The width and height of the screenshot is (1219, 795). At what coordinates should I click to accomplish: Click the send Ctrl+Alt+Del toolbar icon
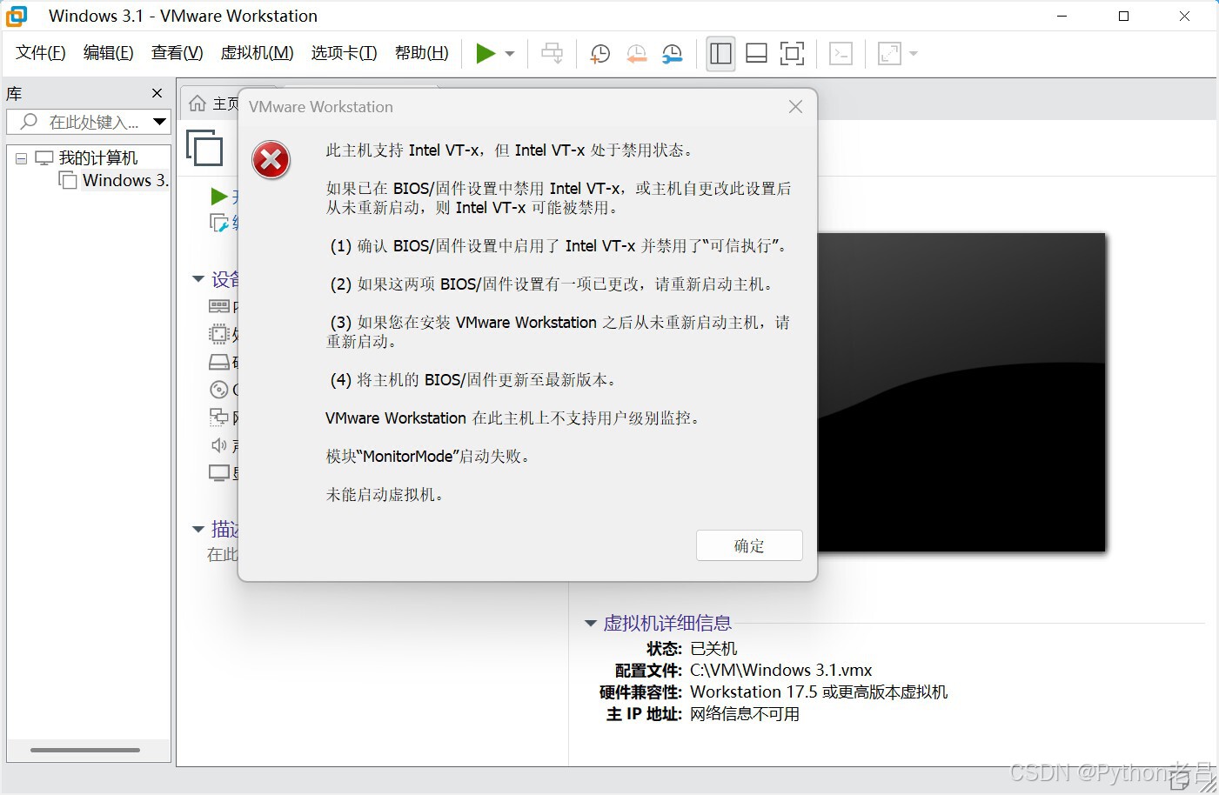552,53
